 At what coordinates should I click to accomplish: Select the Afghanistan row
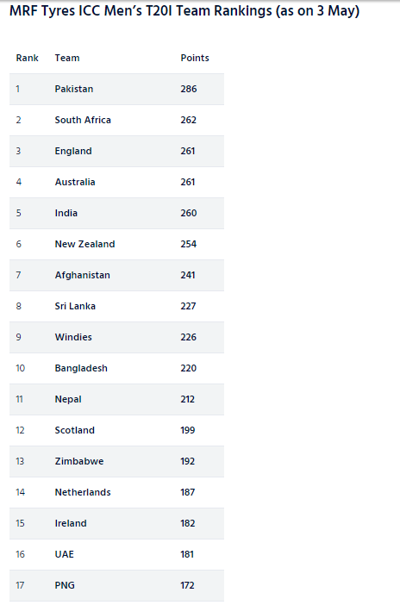(x=116, y=275)
